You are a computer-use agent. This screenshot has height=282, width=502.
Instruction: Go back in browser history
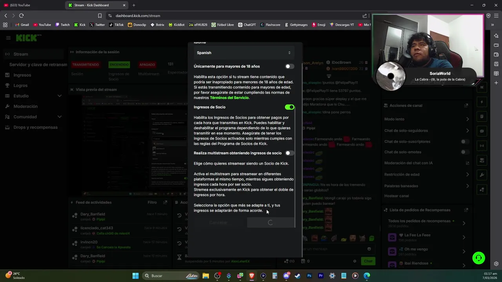click(x=5, y=16)
